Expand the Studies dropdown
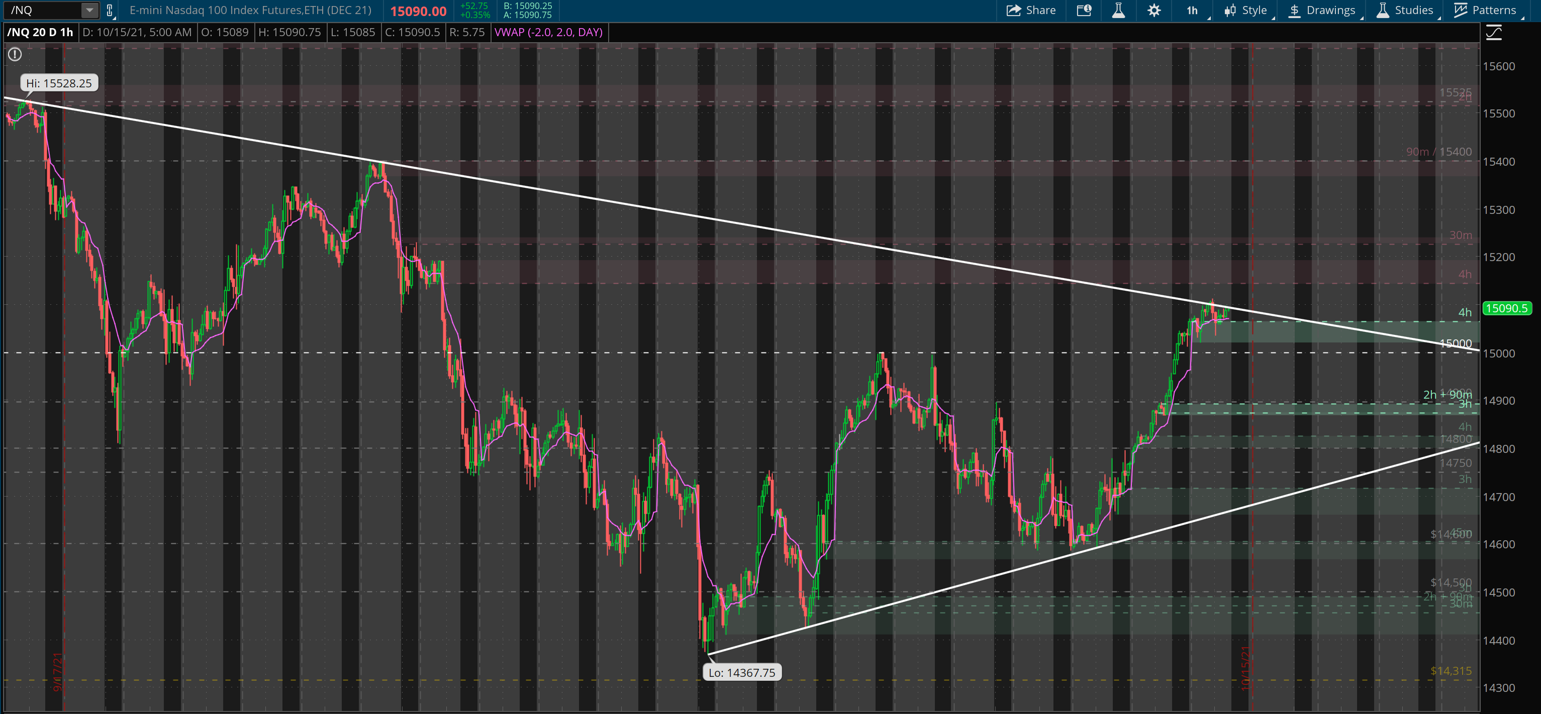Image resolution: width=1541 pixels, height=714 pixels. click(1405, 10)
